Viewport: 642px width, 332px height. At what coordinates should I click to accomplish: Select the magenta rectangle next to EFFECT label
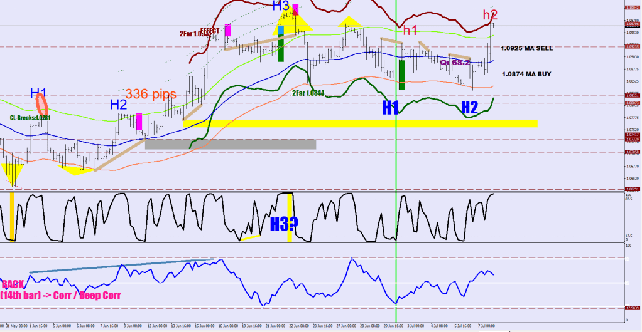[227, 30]
